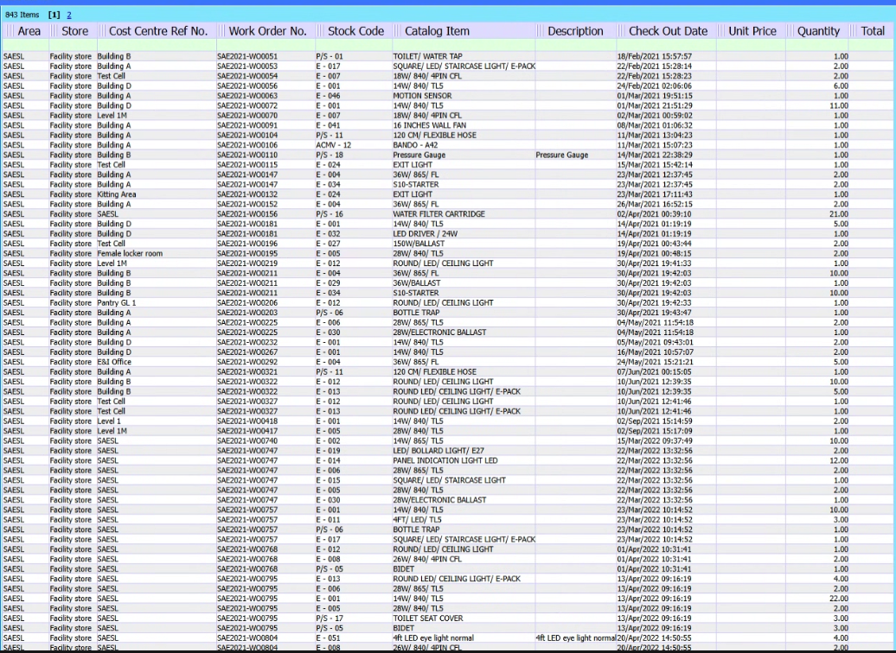Select the 'MOTION SENSOR' catalog item
This screenshot has height=653, width=896.
pos(422,96)
